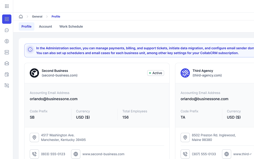Screen dimensions: 254x159
Task: Click the Active status badge
Action: click(x=156, y=73)
